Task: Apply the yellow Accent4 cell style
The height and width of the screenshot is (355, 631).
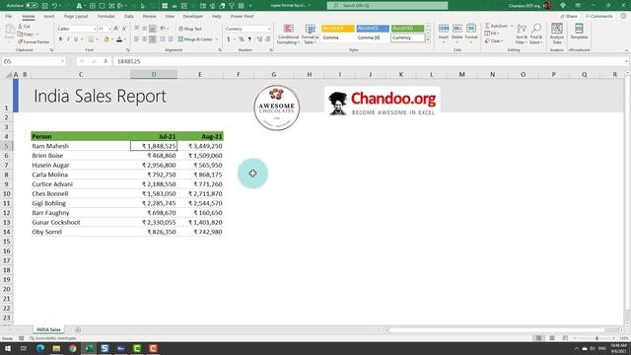Action: [x=337, y=29]
